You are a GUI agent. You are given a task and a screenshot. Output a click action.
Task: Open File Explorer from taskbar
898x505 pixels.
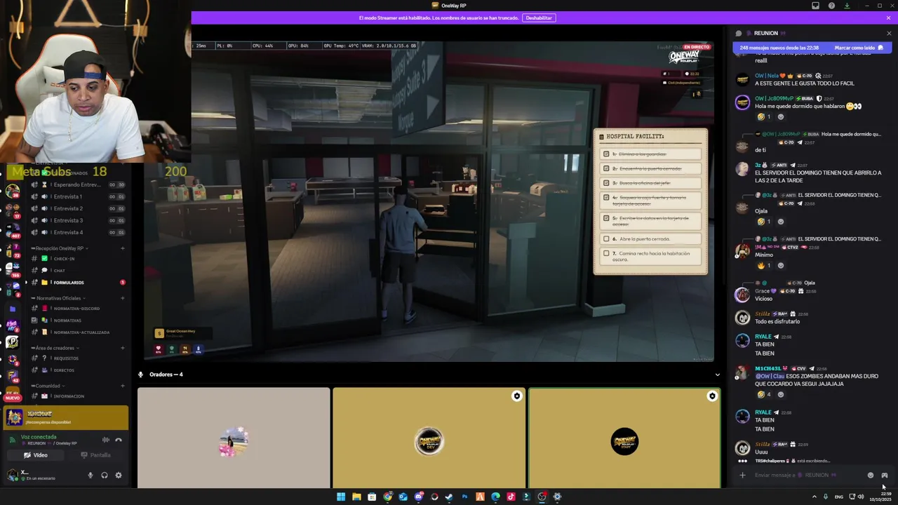pos(356,497)
